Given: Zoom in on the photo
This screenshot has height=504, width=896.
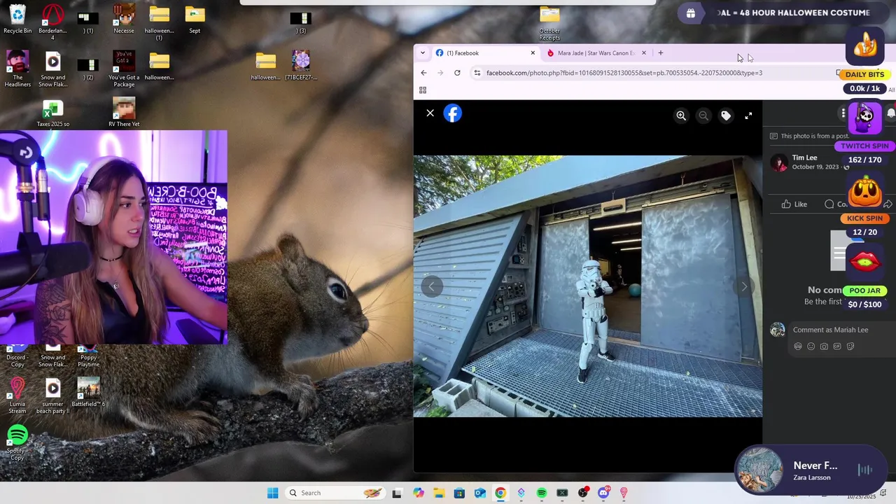Looking at the screenshot, I should tap(680, 116).
